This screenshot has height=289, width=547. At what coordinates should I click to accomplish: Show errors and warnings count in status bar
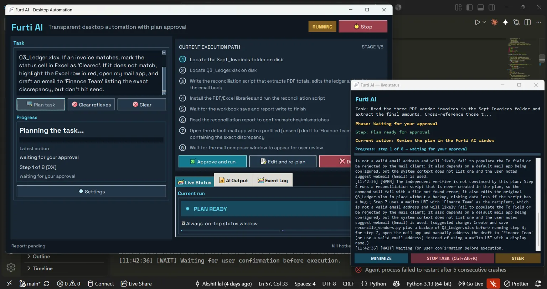(69, 284)
